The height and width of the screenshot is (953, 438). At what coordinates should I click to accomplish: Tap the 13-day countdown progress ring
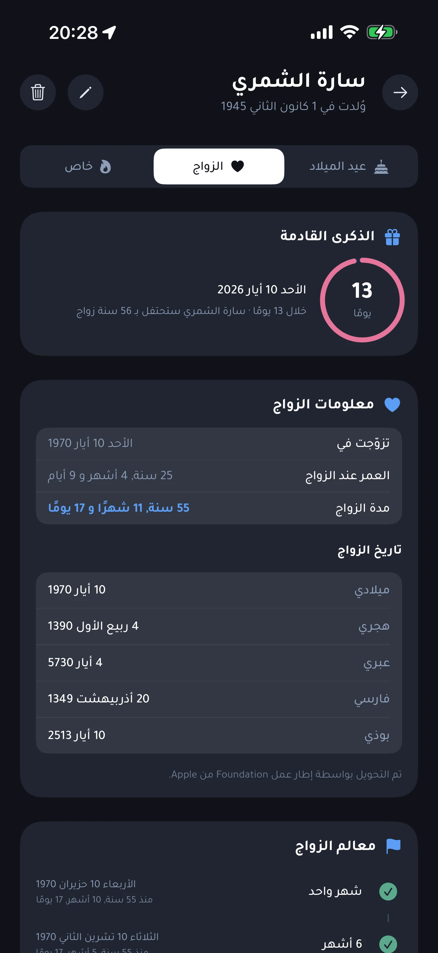click(362, 300)
